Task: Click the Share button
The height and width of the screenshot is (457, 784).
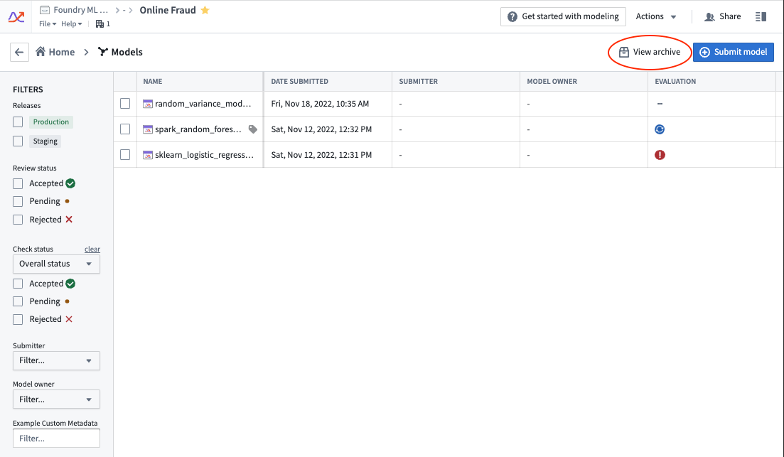Action: coord(722,16)
